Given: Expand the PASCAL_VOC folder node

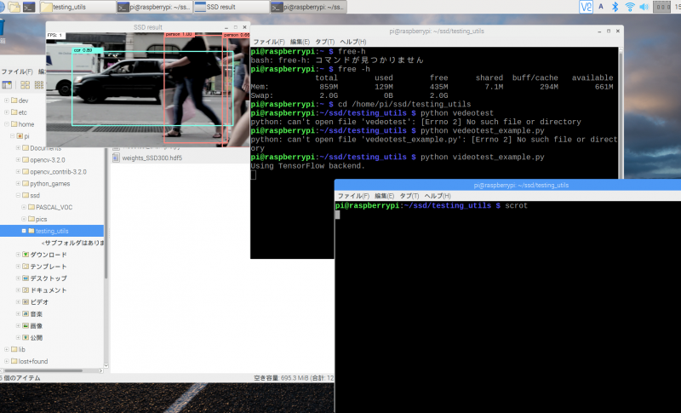Looking at the screenshot, I should point(24,207).
